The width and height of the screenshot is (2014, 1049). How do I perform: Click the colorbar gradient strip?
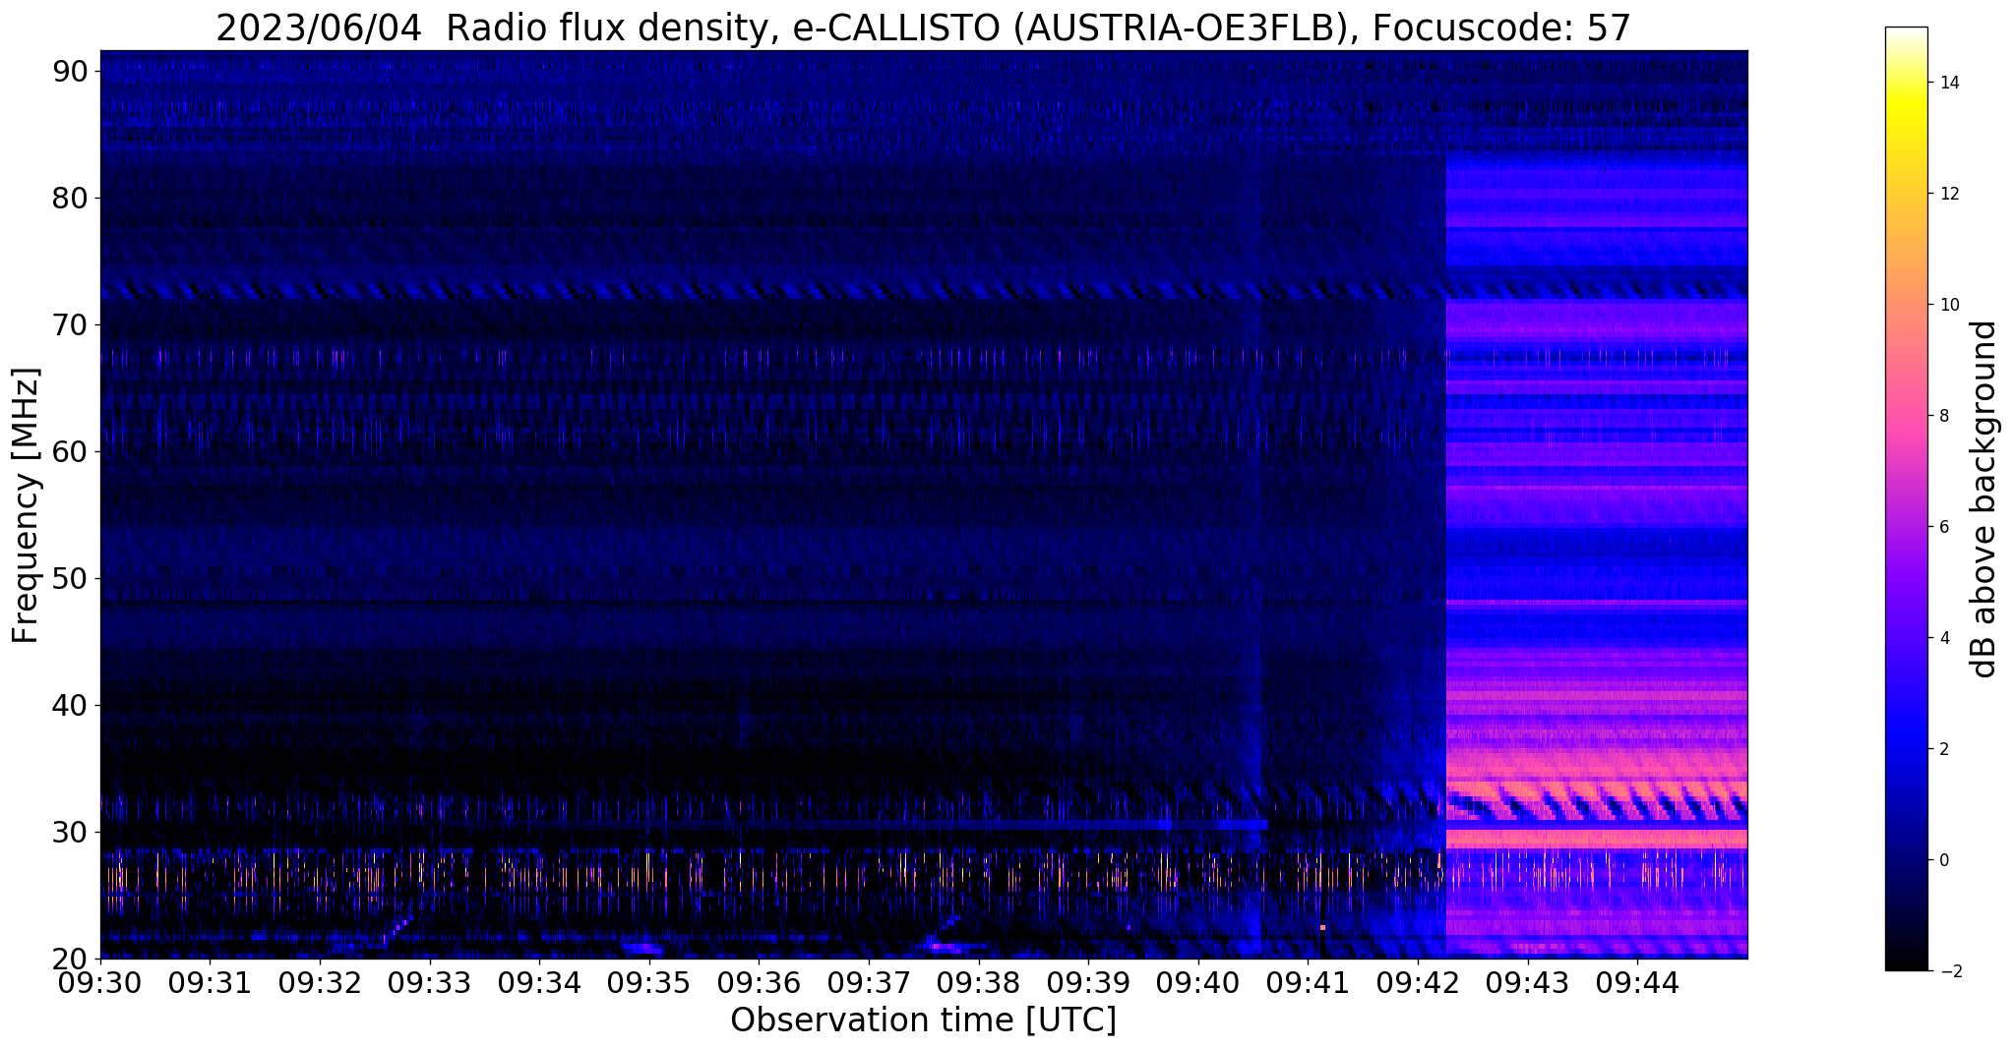pos(1907,499)
